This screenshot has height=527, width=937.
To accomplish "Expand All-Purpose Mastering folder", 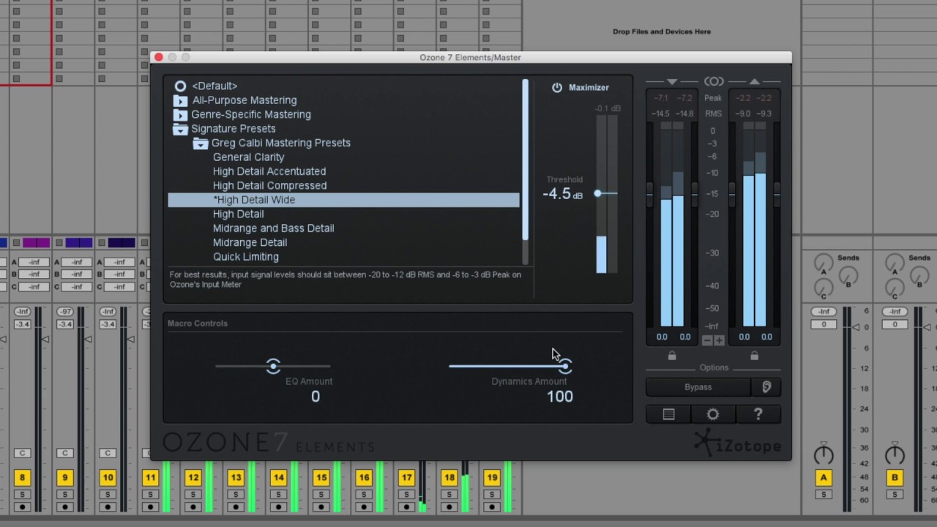I will (180, 100).
